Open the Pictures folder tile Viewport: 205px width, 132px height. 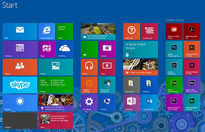point(149,85)
